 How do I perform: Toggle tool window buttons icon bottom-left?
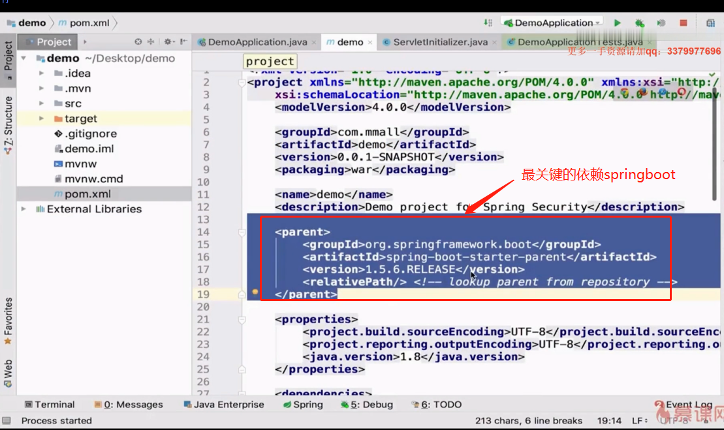click(x=7, y=421)
